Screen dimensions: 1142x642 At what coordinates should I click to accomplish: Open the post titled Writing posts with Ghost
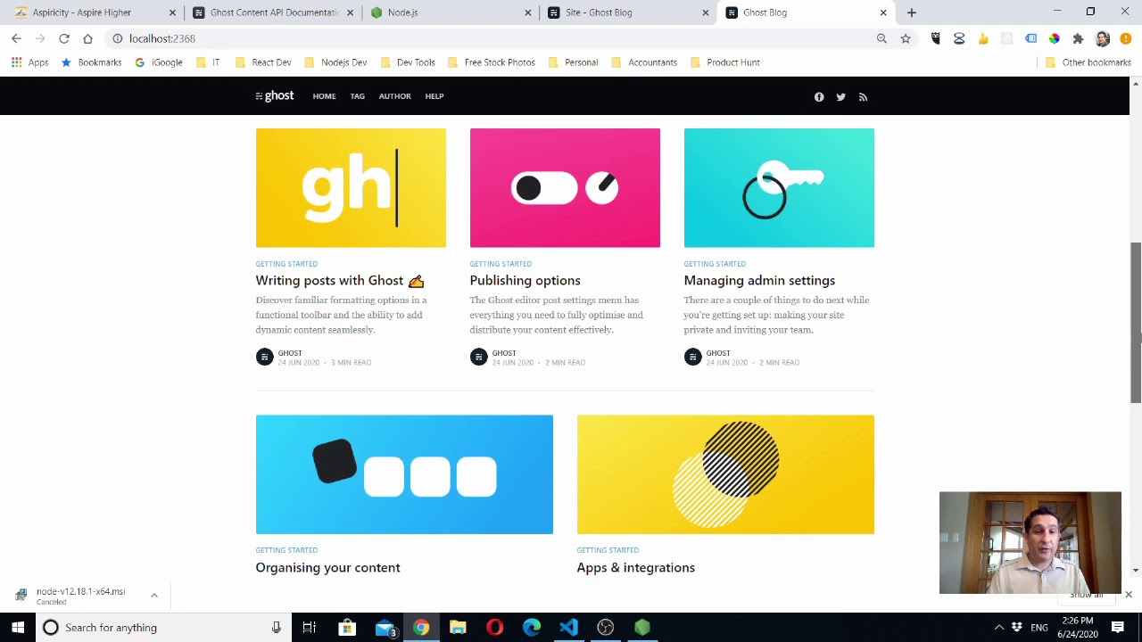(339, 281)
